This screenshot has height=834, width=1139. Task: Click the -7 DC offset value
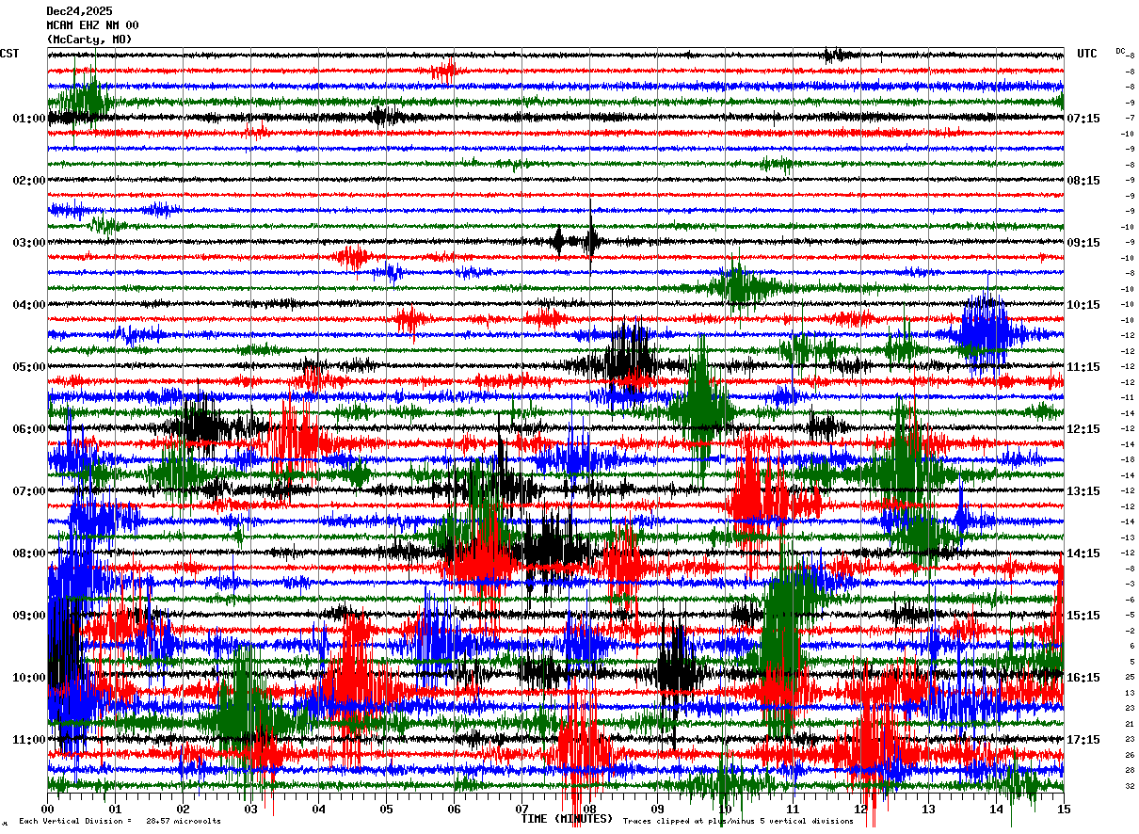tap(1130, 118)
